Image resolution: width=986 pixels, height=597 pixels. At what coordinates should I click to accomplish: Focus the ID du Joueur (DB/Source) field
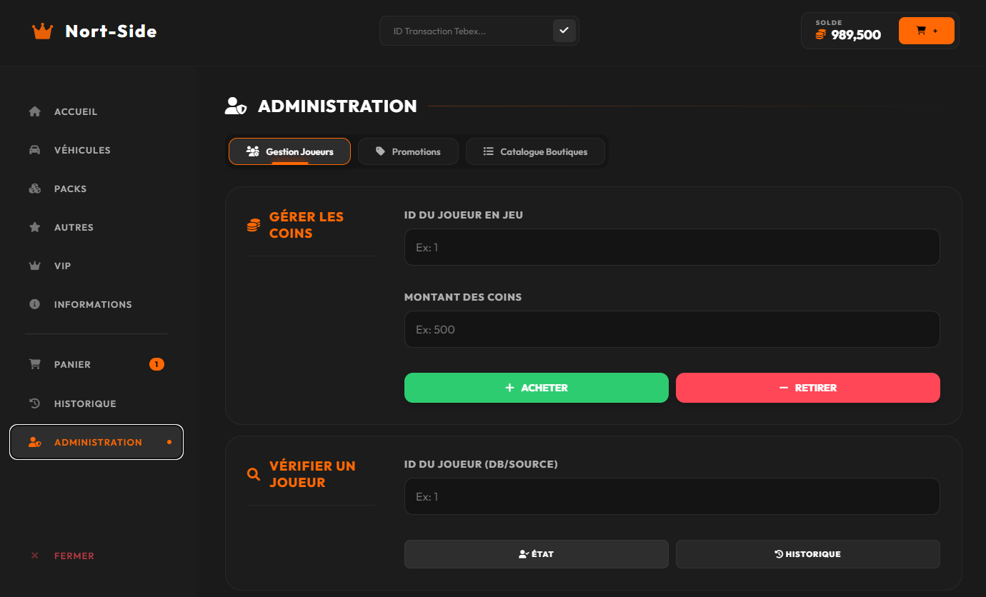click(x=672, y=496)
